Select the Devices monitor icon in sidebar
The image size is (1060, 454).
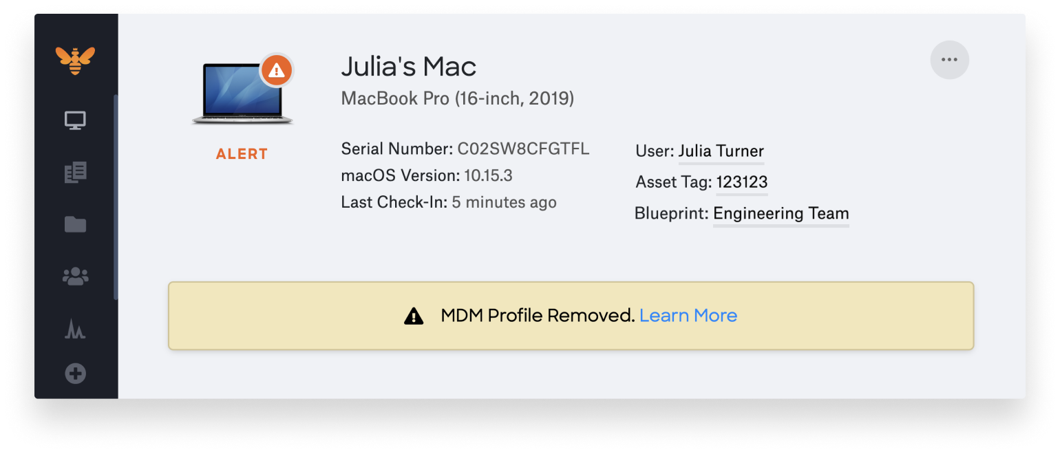pyautogui.click(x=76, y=120)
